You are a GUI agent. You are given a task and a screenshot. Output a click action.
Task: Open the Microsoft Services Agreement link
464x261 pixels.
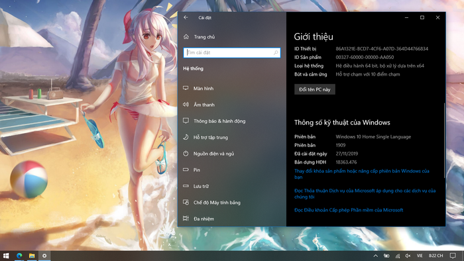point(365,193)
